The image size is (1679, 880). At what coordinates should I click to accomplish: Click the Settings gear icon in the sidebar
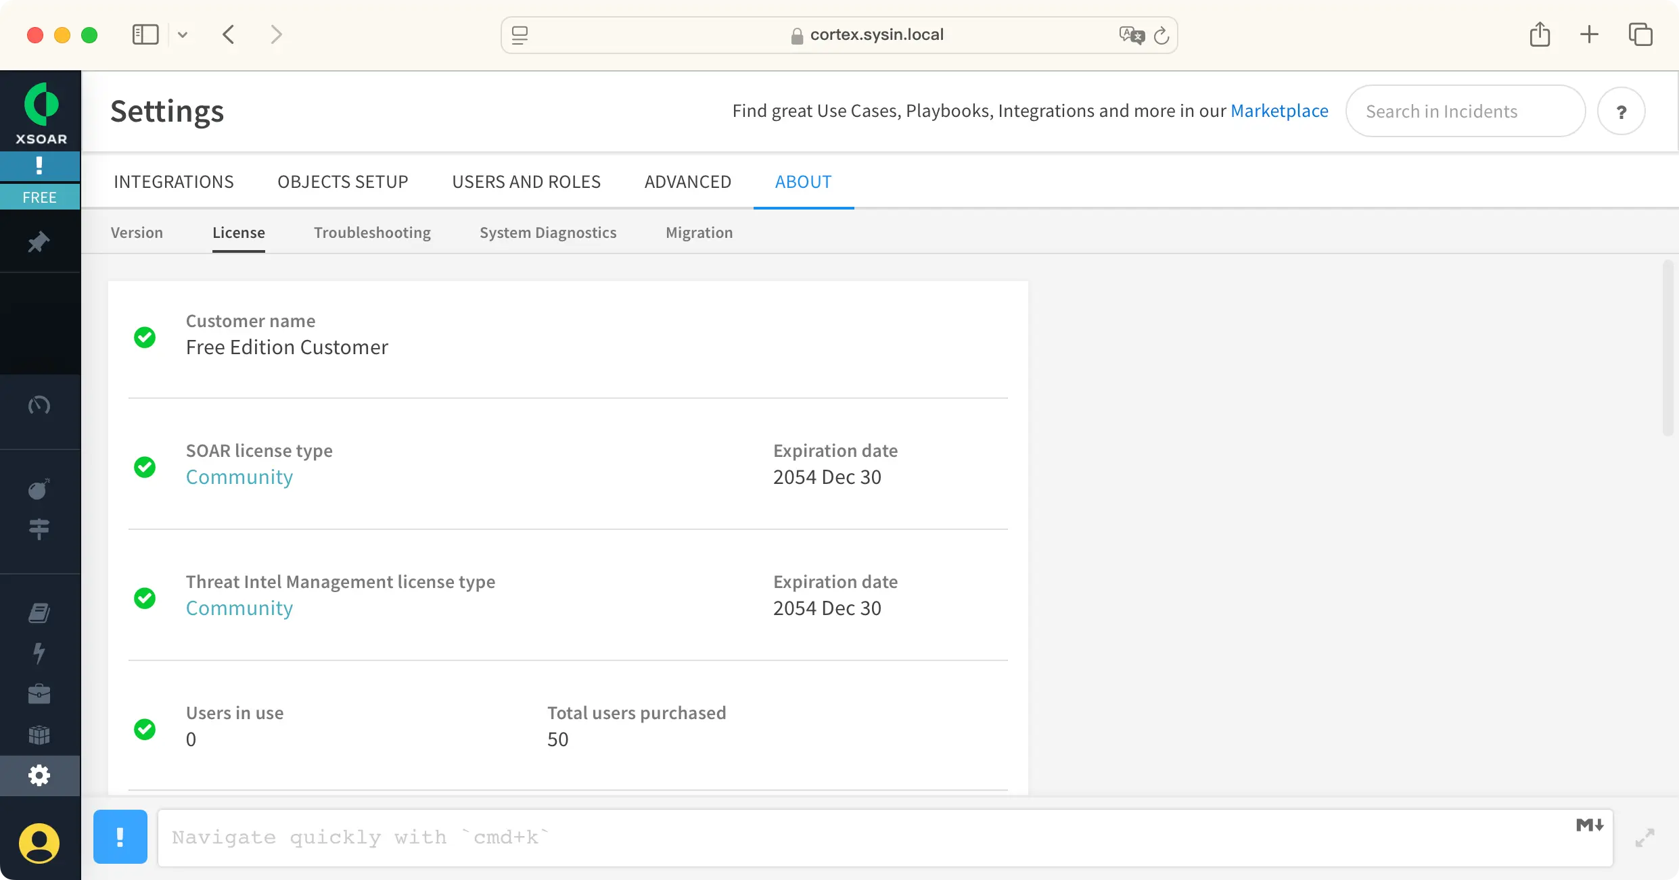39,775
